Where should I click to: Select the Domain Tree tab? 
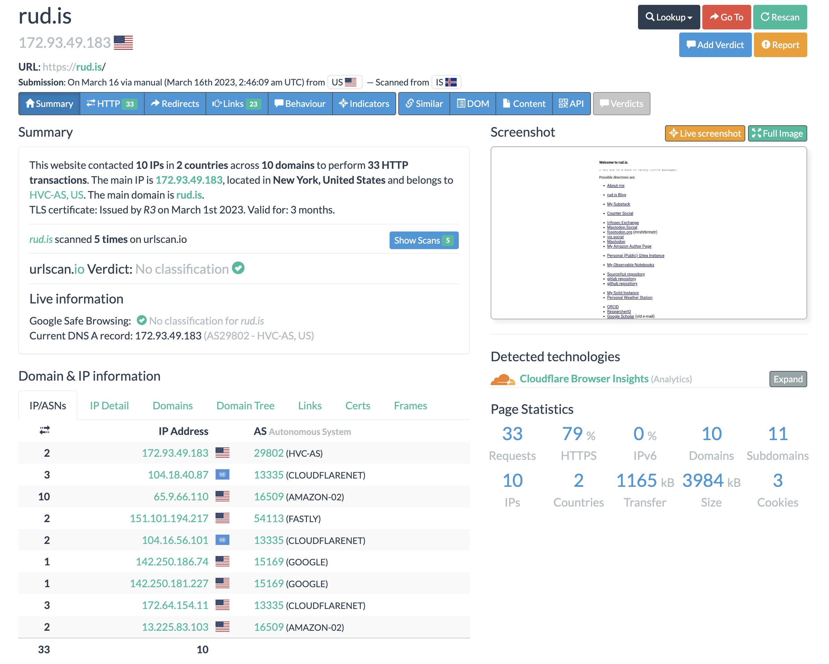(245, 406)
